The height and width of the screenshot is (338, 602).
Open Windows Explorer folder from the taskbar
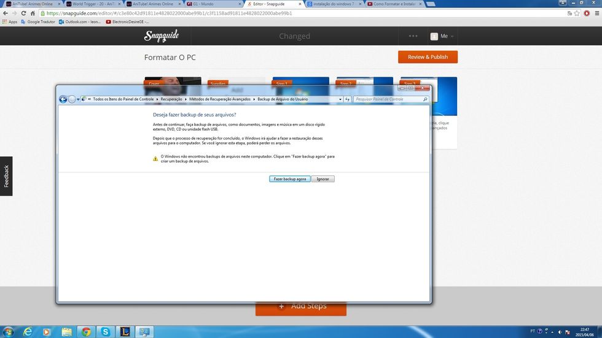tap(67, 332)
